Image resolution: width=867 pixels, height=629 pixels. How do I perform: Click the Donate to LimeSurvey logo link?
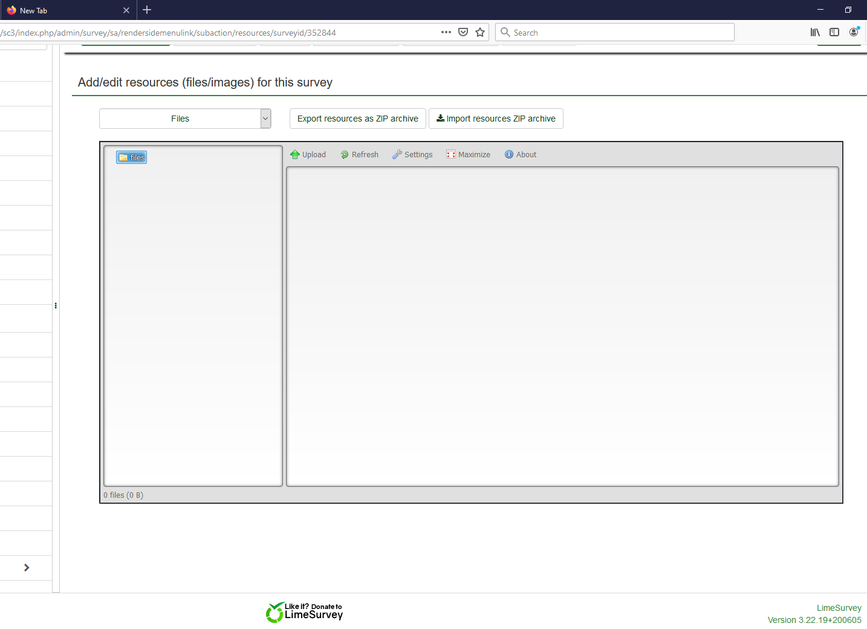tap(305, 612)
